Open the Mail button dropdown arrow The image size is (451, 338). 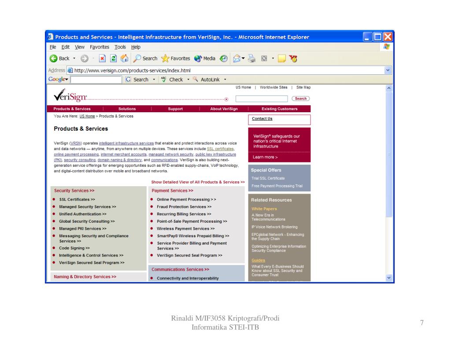(x=243, y=59)
